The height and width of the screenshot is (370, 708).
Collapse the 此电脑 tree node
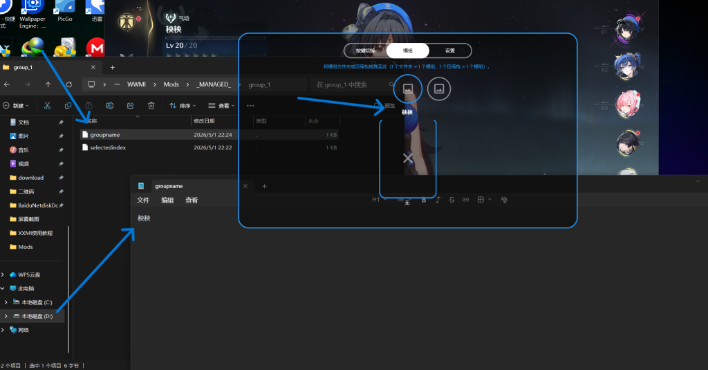click(x=3, y=288)
